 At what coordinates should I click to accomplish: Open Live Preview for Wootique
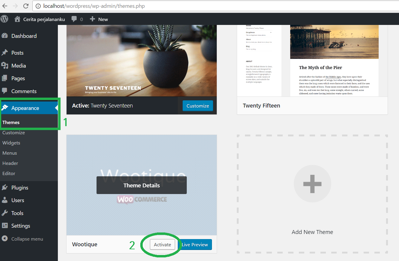tap(195, 244)
